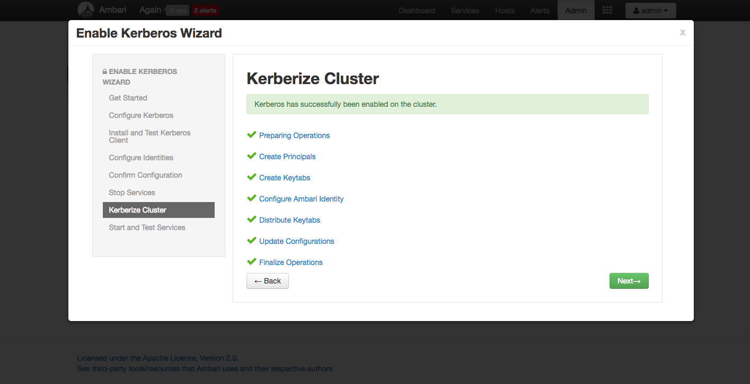Open the Services menu in top navigation
The image size is (750, 384).
(x=464, y=10)
